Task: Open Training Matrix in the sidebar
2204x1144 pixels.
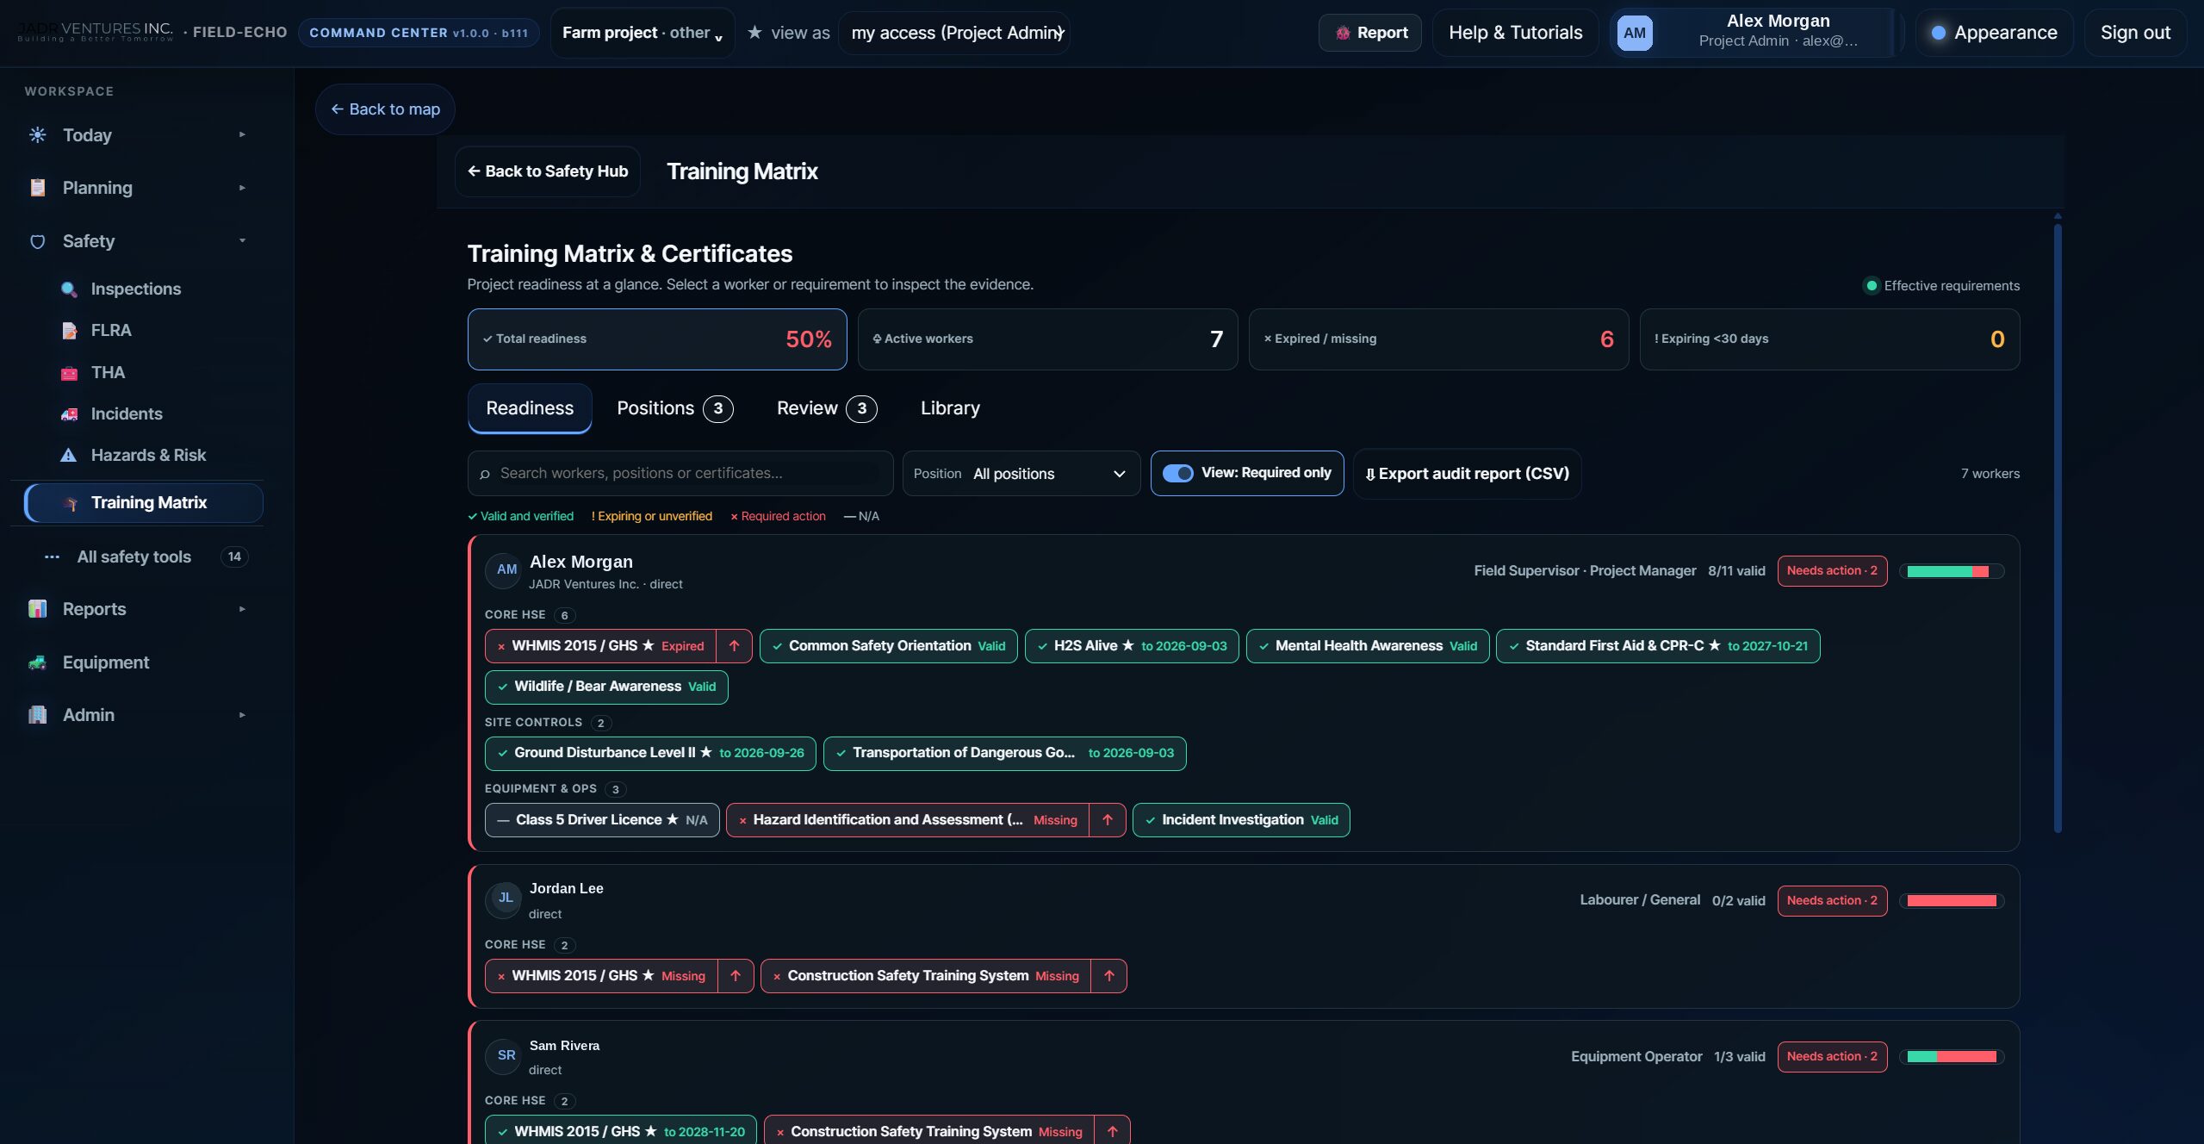Action: coord(144,503)
